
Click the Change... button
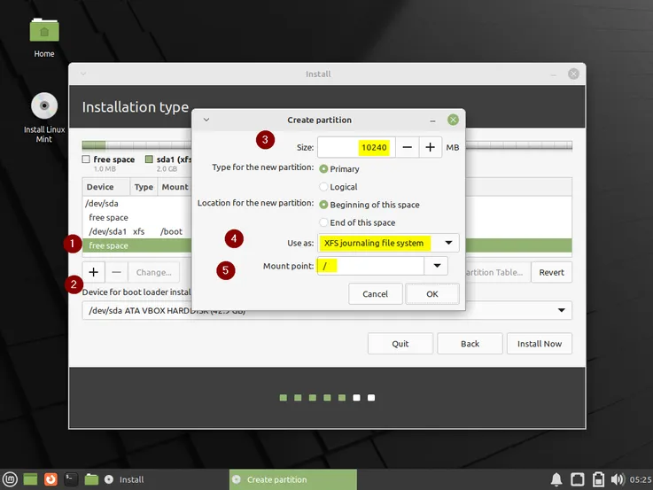pyautogui.click(x=153, y=272)
